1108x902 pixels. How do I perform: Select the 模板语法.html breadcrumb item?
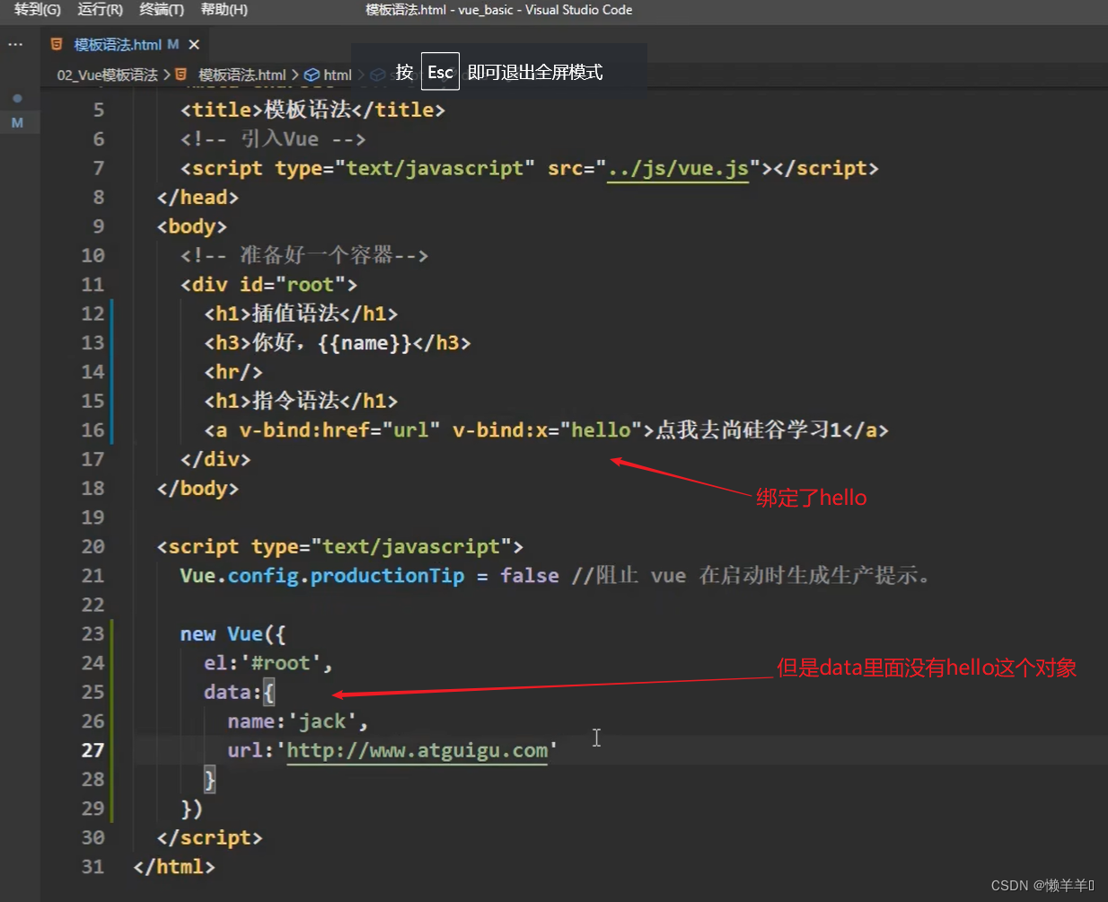tap(242, 75)
